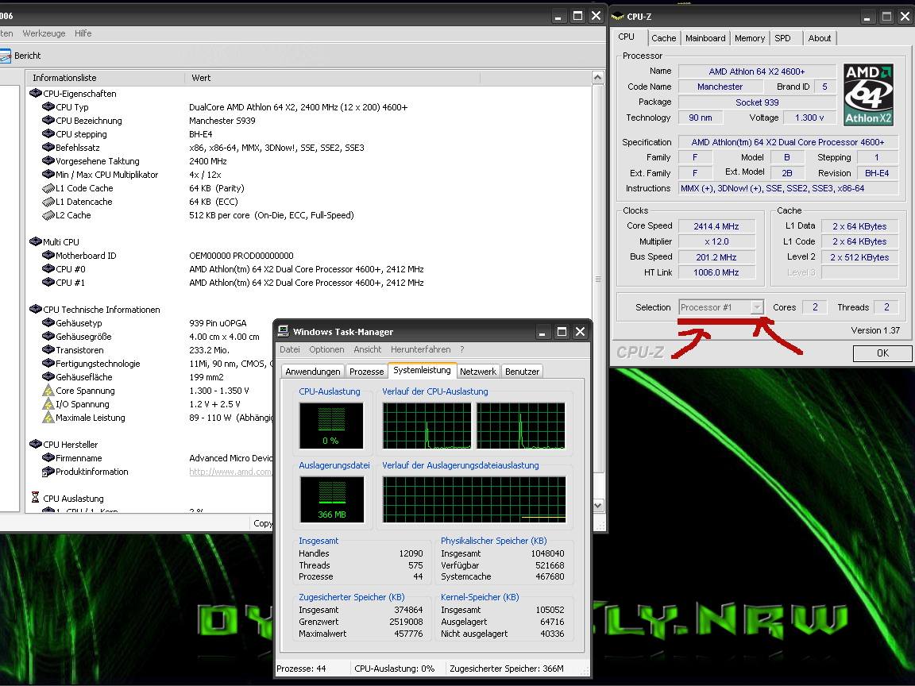The height and width of the screenshot is (686, 915).
Task: Open the Herunterfahren menu in Task-Manager
Action: (421, 349)
